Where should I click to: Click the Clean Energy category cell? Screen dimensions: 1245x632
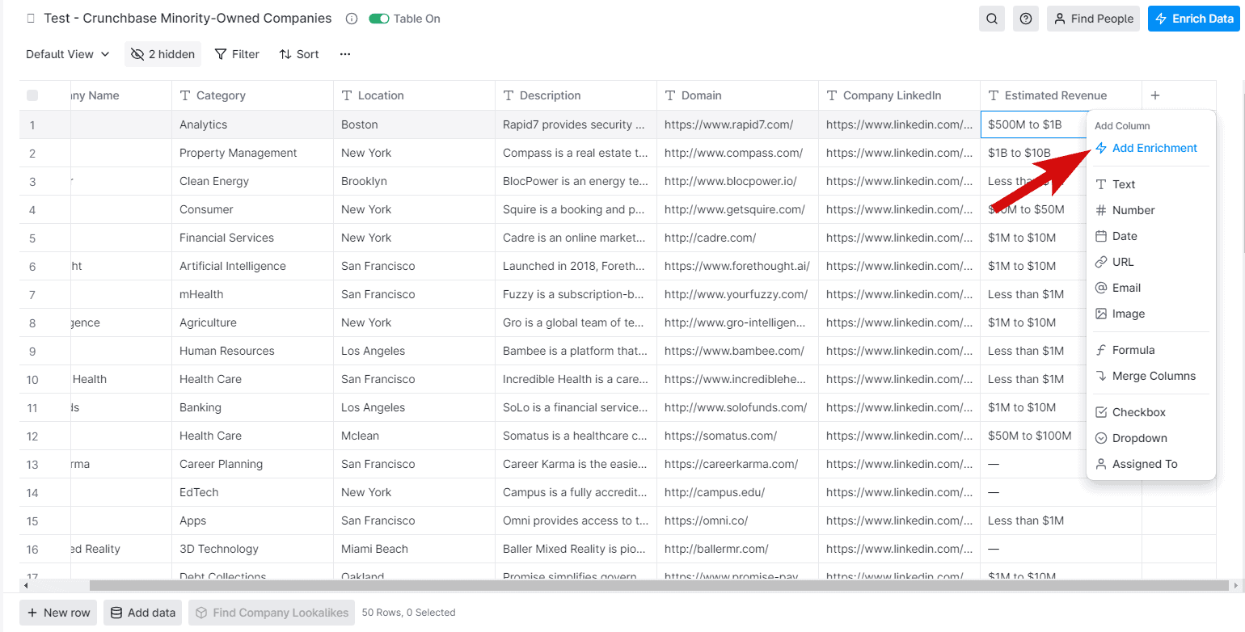tap(252, 181)
